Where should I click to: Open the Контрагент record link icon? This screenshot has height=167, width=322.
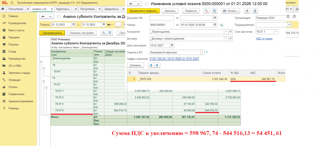coord(230,32)
